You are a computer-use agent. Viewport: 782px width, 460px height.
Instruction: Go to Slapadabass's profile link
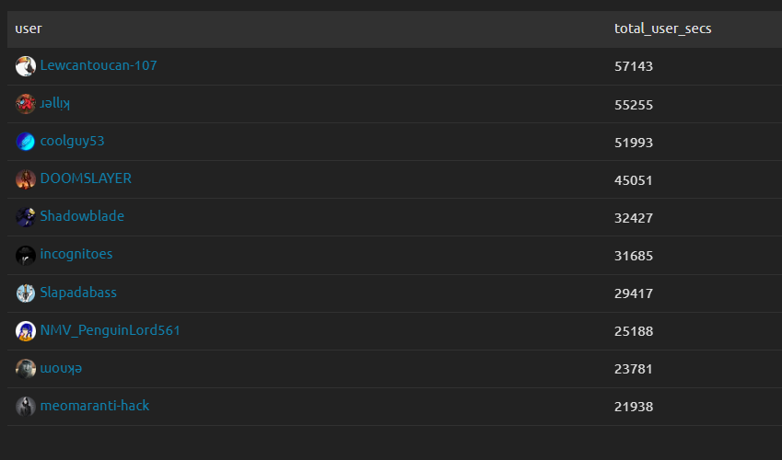click(x=78, y=293)
